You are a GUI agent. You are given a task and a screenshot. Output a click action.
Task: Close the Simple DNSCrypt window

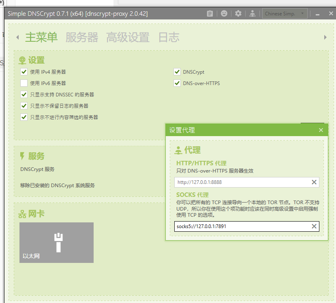[x=331, y=13]
